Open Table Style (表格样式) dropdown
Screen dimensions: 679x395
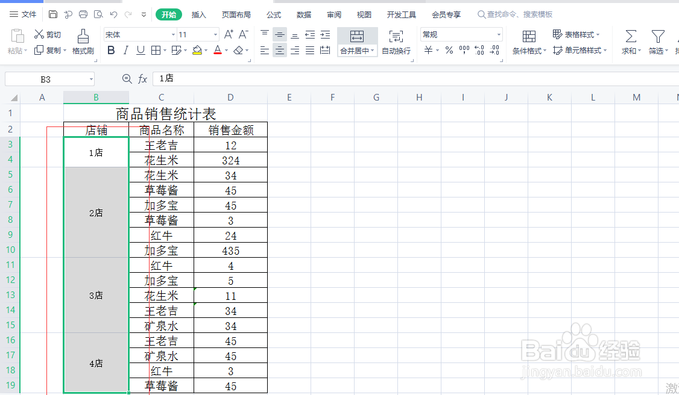pos(576,34)
